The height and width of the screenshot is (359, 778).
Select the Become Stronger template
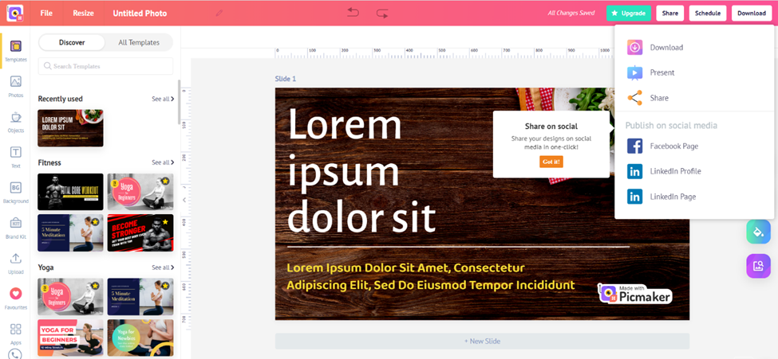pyautogui.click(x=140, y=232)
